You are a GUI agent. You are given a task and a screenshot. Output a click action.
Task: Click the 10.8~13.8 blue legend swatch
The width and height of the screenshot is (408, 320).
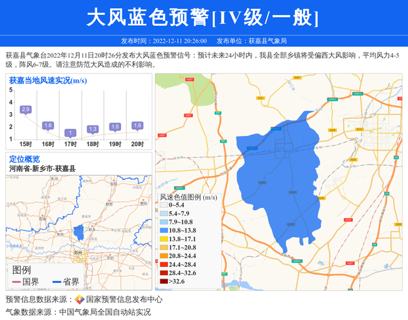(164, 230)
